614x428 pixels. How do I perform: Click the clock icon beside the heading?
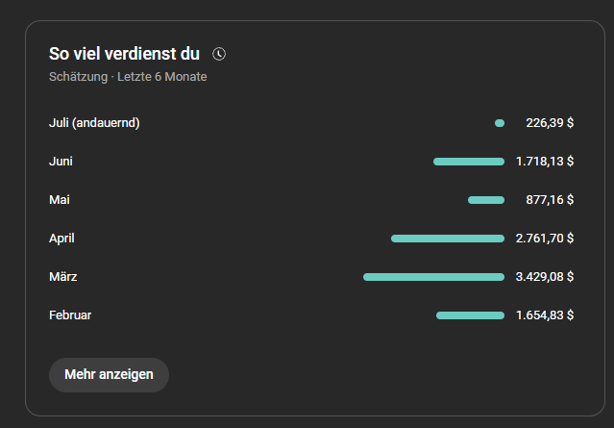coord(219,54)
